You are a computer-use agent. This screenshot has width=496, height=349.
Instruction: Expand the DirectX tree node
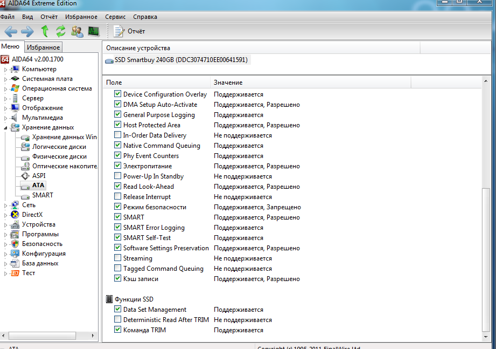point(5,215)
